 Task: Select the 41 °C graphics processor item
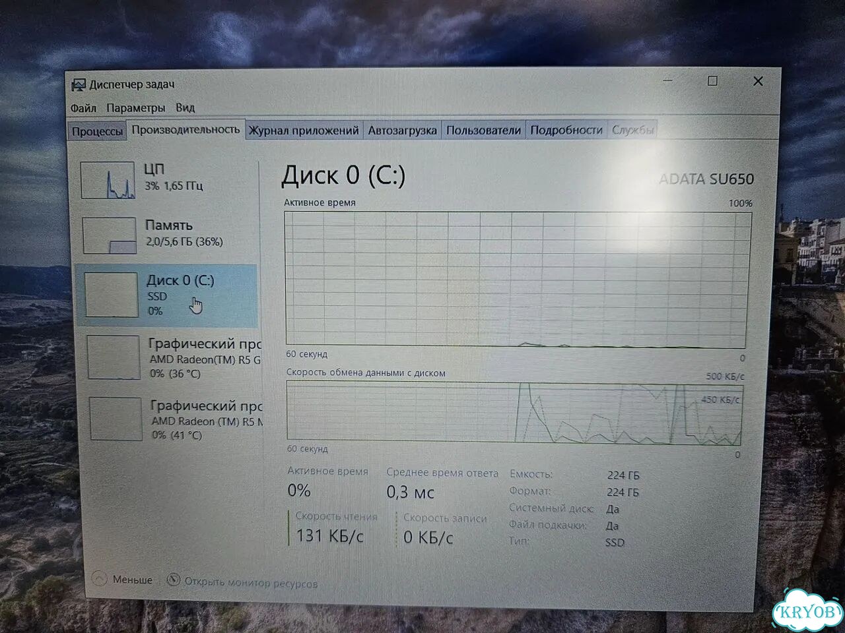[173, 419]
